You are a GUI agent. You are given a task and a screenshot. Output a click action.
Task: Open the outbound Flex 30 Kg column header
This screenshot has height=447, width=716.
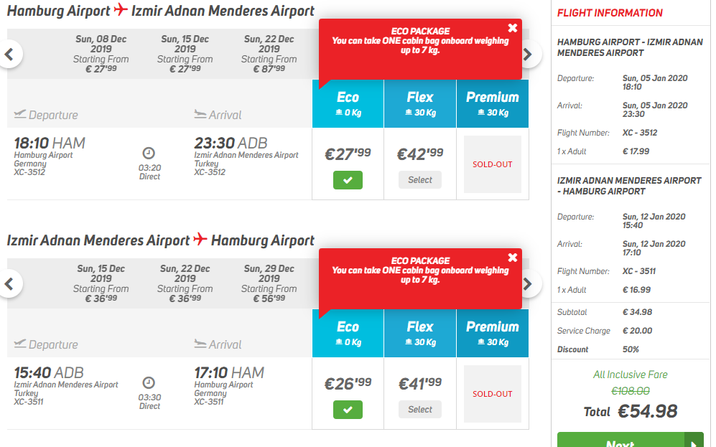point(420,103)
